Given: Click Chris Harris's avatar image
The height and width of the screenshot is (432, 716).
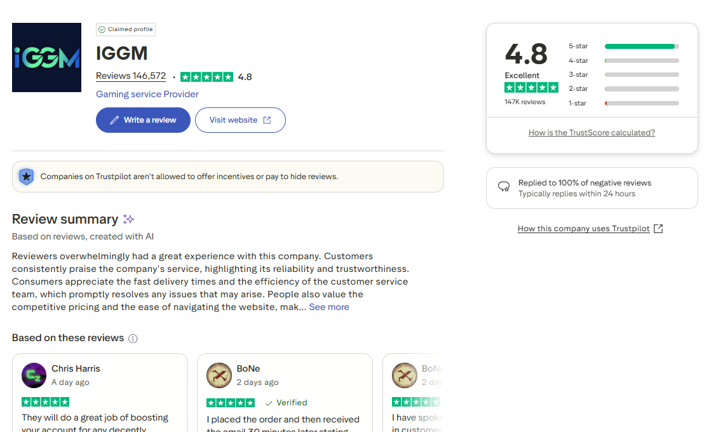Looking at the screenshot, I should coord(34,375).
